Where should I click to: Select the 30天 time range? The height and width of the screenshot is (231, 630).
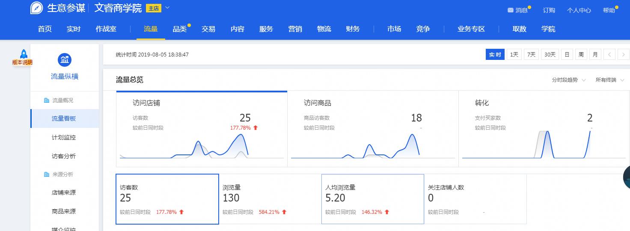[550, 55]
